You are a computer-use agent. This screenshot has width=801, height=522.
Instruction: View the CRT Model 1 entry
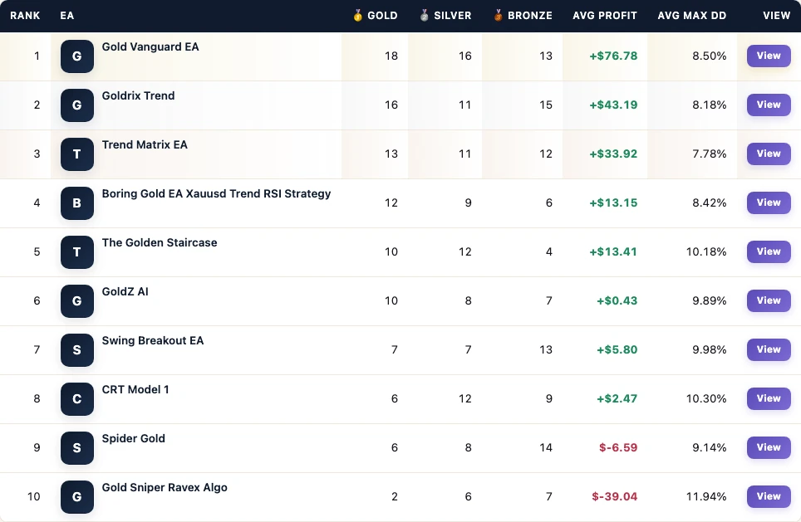click(x=769, y=398)
